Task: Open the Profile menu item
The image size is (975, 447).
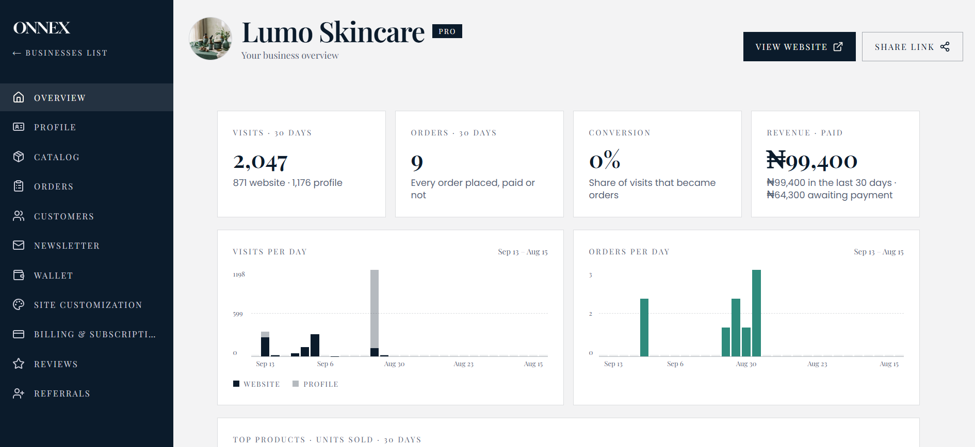Action: coord(87,127)
